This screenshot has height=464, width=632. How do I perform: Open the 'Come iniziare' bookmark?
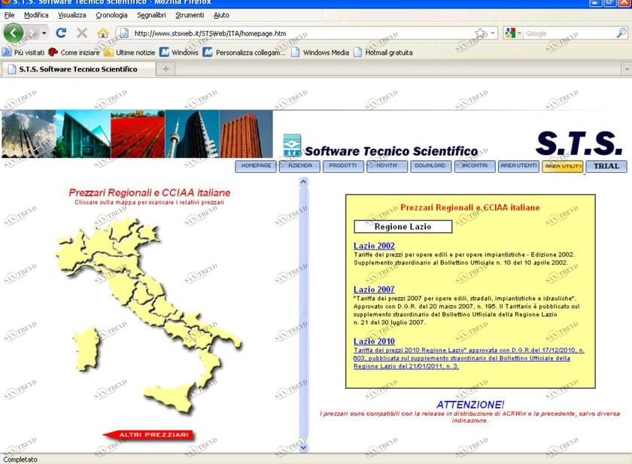tap(74, 53)
